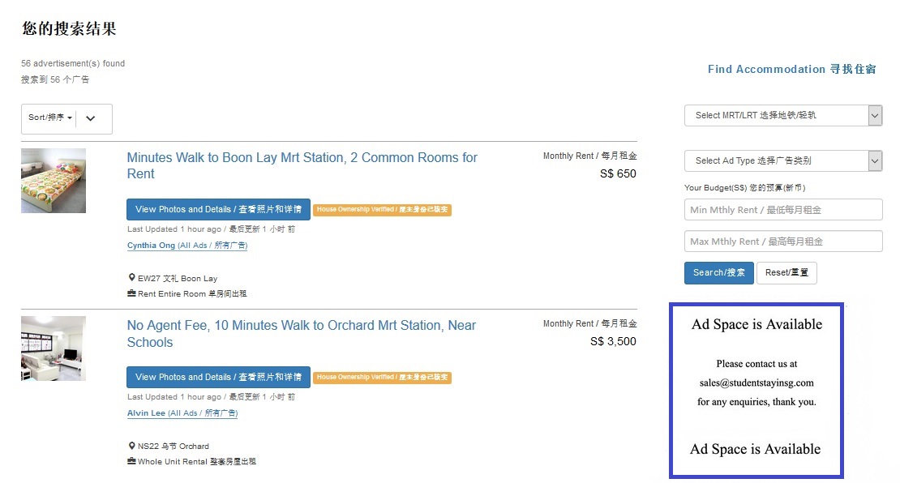Click location pin icon beside EW27 Boon Lay
The height and width of the screenshot is (483, 900).
coord(131,278)
